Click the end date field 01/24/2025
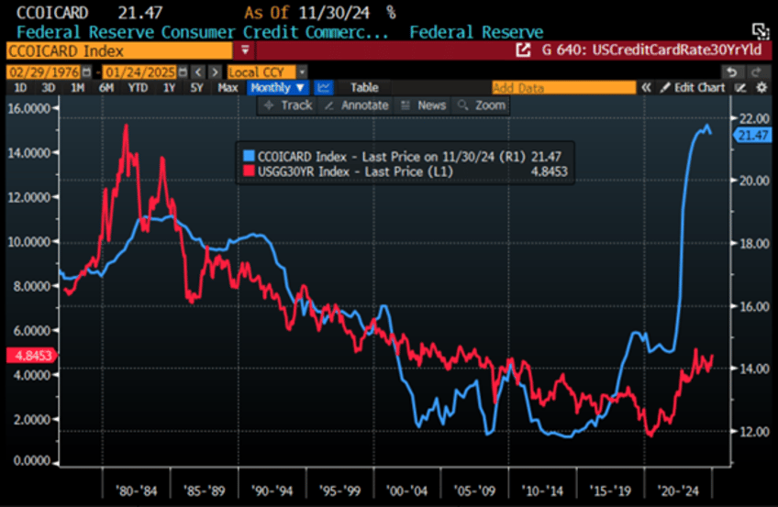Screen dimensions: 778x507 (x=140, y=72)
